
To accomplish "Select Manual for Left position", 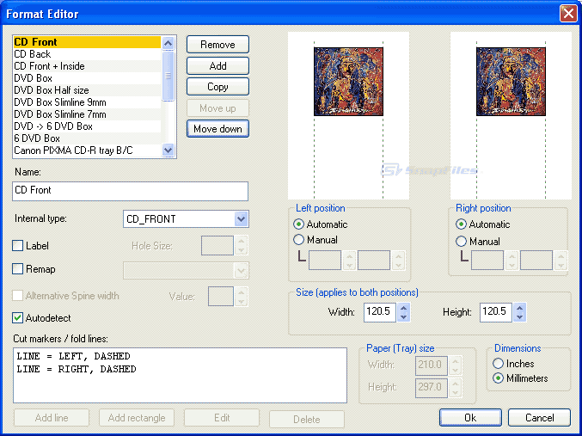I will 299,240.
